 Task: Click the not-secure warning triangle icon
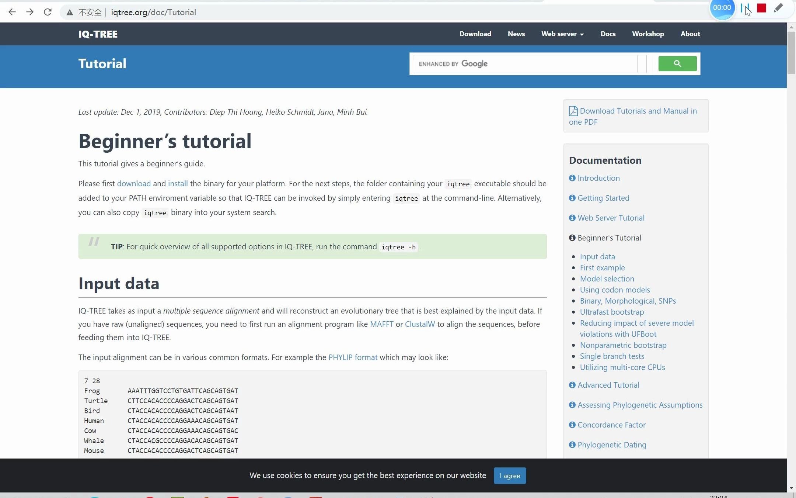coord(70,13)
